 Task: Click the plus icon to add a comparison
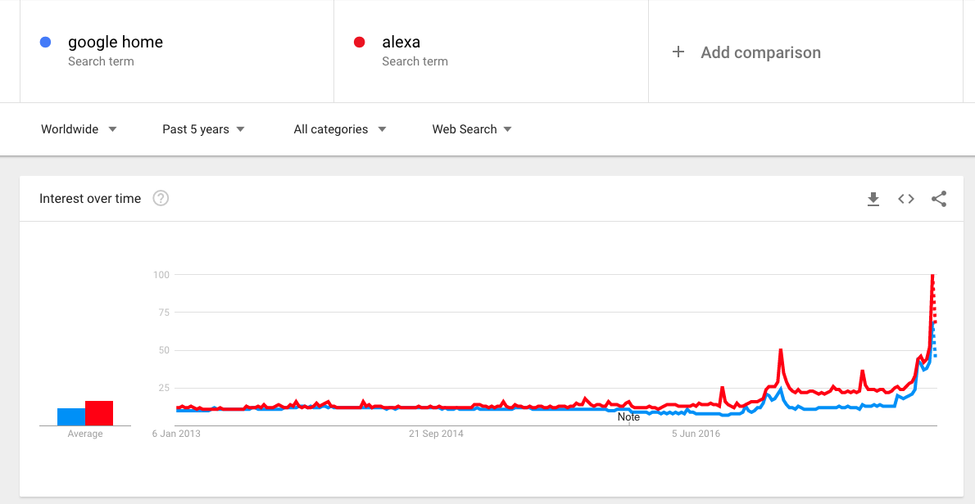[678, 52]
